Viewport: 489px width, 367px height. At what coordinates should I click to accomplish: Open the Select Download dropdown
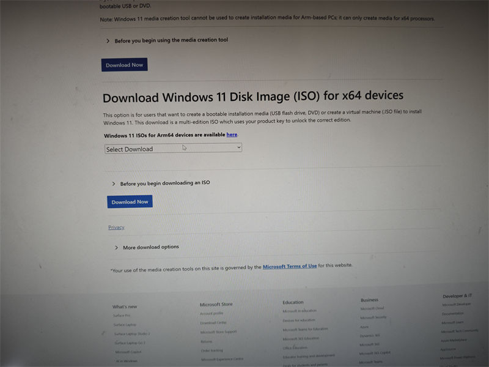pos(173,148)
